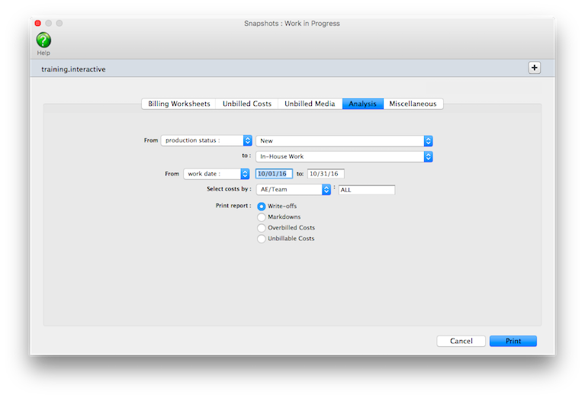The width and height of the screenshot is (585, 398).
Task: Open the work date dropdown
Action: 217,174
